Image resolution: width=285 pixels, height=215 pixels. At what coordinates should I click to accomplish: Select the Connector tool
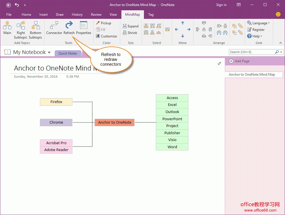click(54, 28)
